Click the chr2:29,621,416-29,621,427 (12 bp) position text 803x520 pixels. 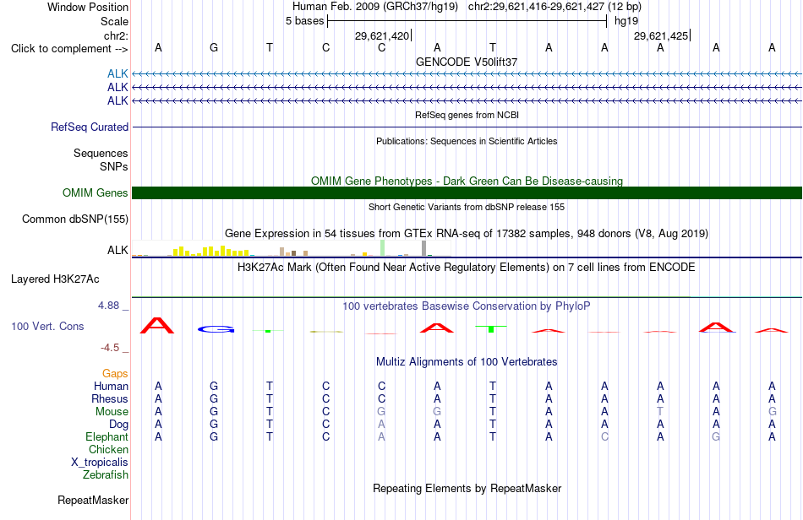tap(554, 7)
